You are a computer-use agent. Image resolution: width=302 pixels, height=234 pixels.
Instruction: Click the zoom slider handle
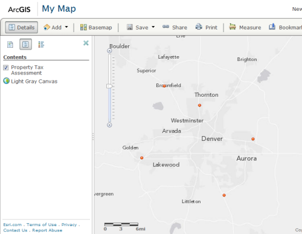point(109,86)
